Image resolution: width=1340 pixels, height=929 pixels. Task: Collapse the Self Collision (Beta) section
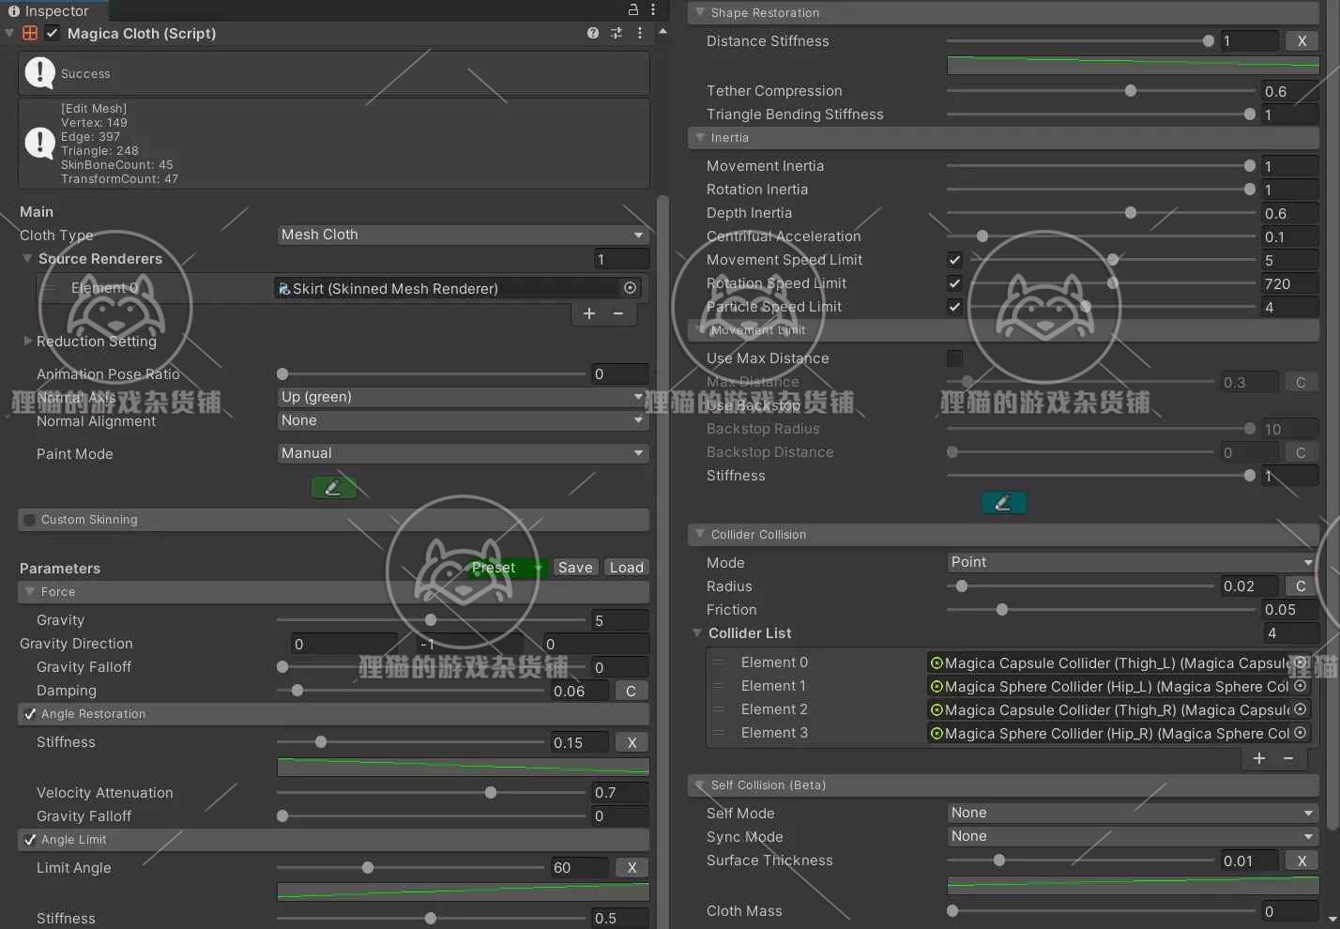[x=1003, y=785]
